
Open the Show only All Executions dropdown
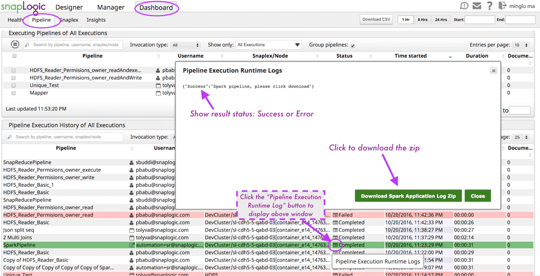[x=268, y=45]
